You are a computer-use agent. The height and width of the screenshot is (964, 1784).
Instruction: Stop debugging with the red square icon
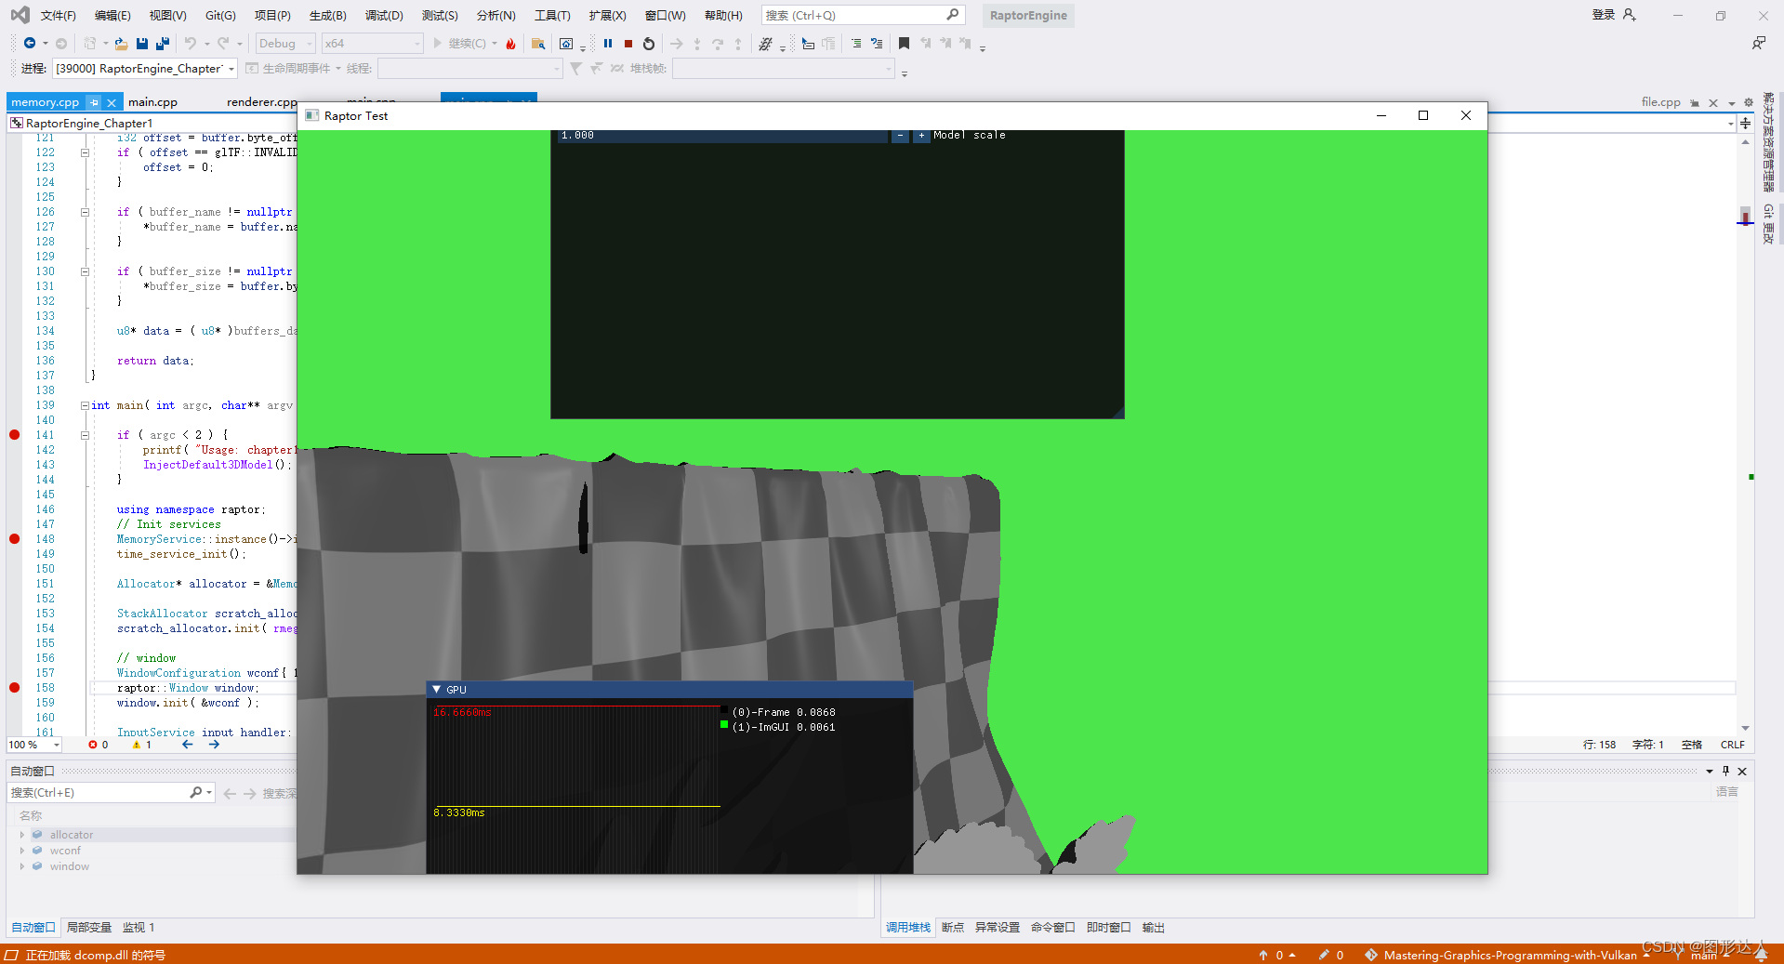(x=628, y=43)
